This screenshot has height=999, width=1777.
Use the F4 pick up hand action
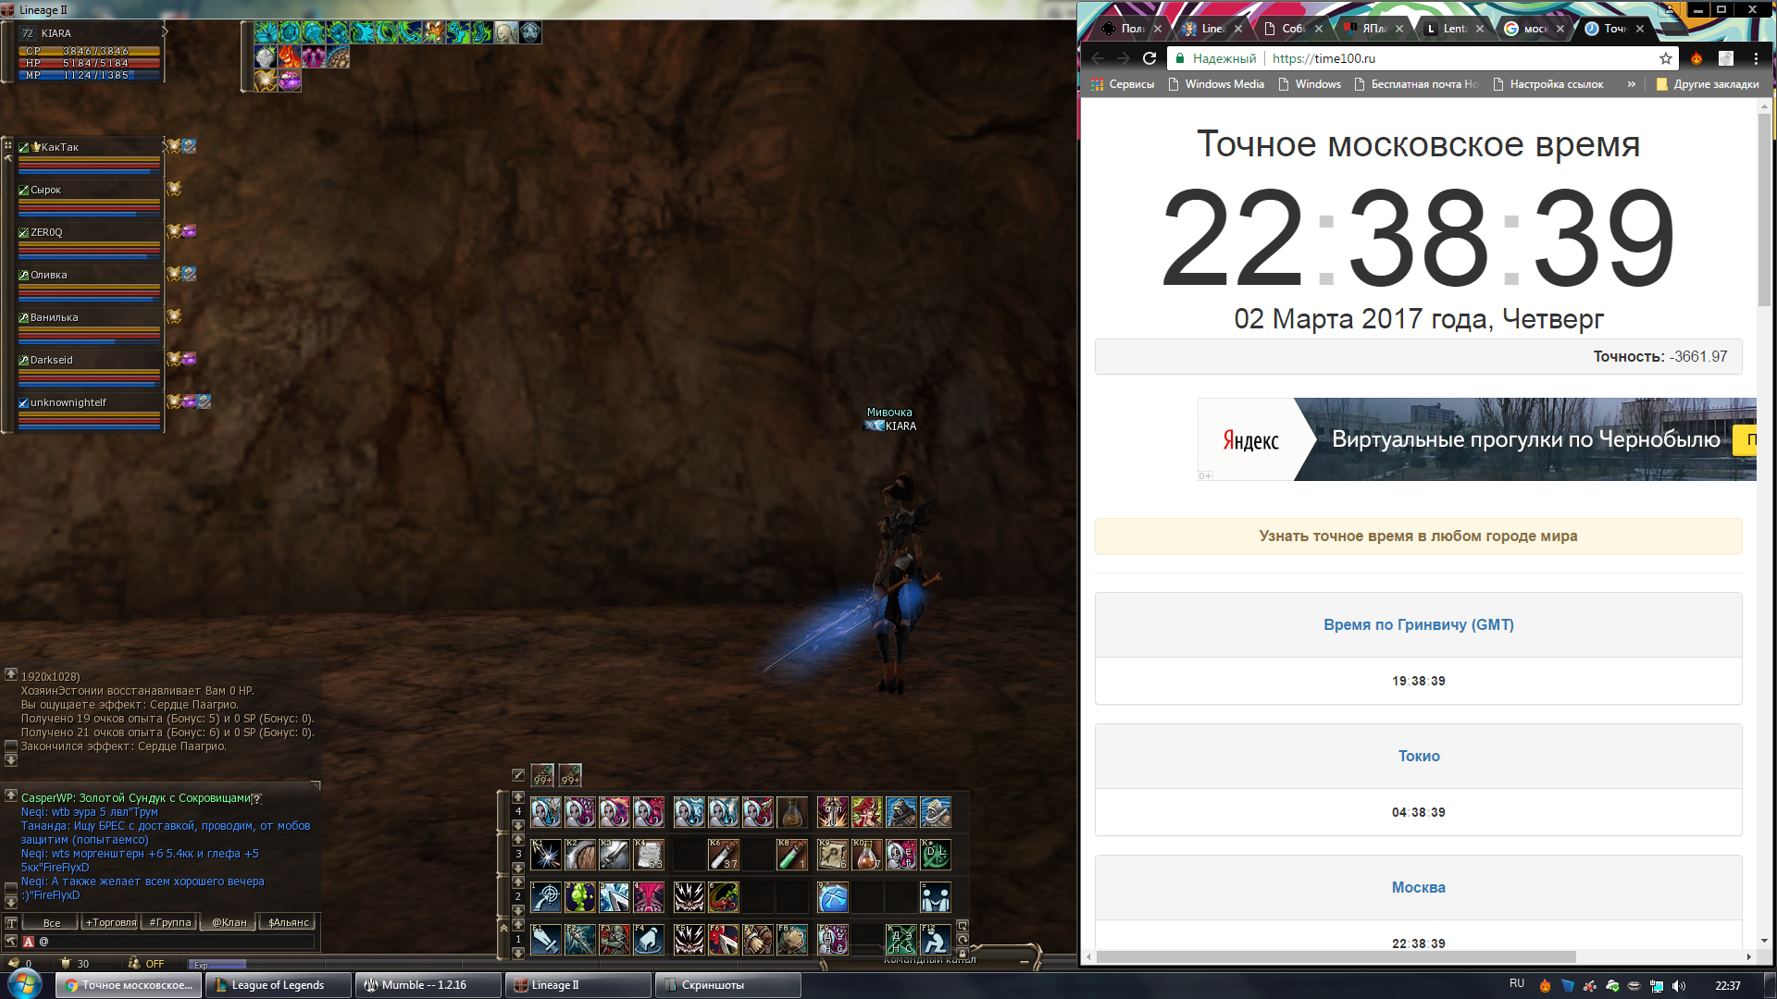click(649, 940)
